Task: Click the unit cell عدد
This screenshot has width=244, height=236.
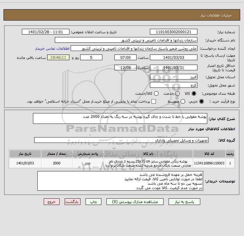Action: click(88, 163)
